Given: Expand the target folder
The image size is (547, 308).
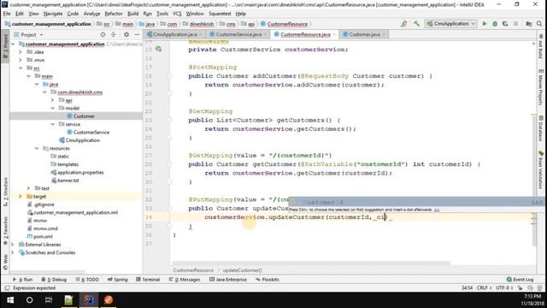Looking at the screenshot, I should 21,196.
